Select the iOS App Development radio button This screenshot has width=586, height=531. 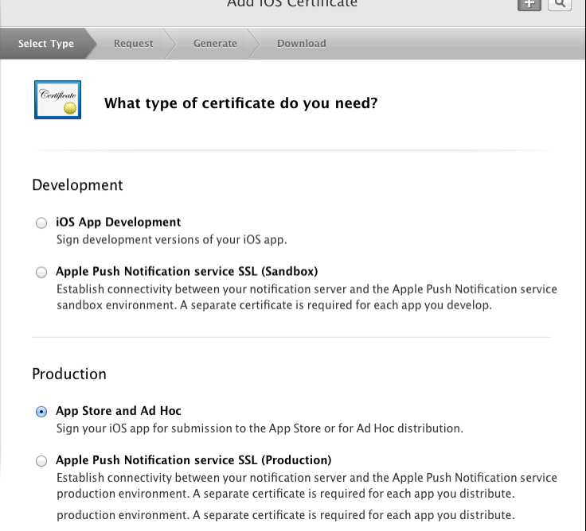click(x=41, y=223)
